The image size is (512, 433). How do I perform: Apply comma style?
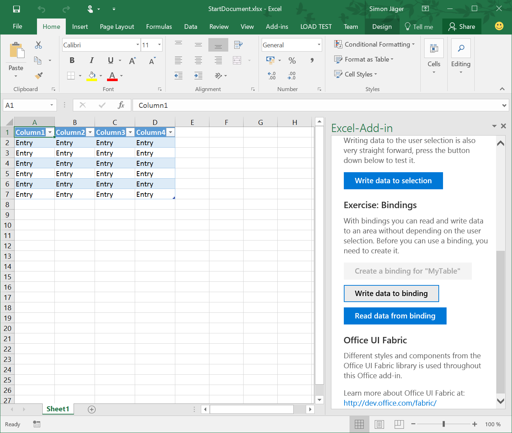pos(312,60)
